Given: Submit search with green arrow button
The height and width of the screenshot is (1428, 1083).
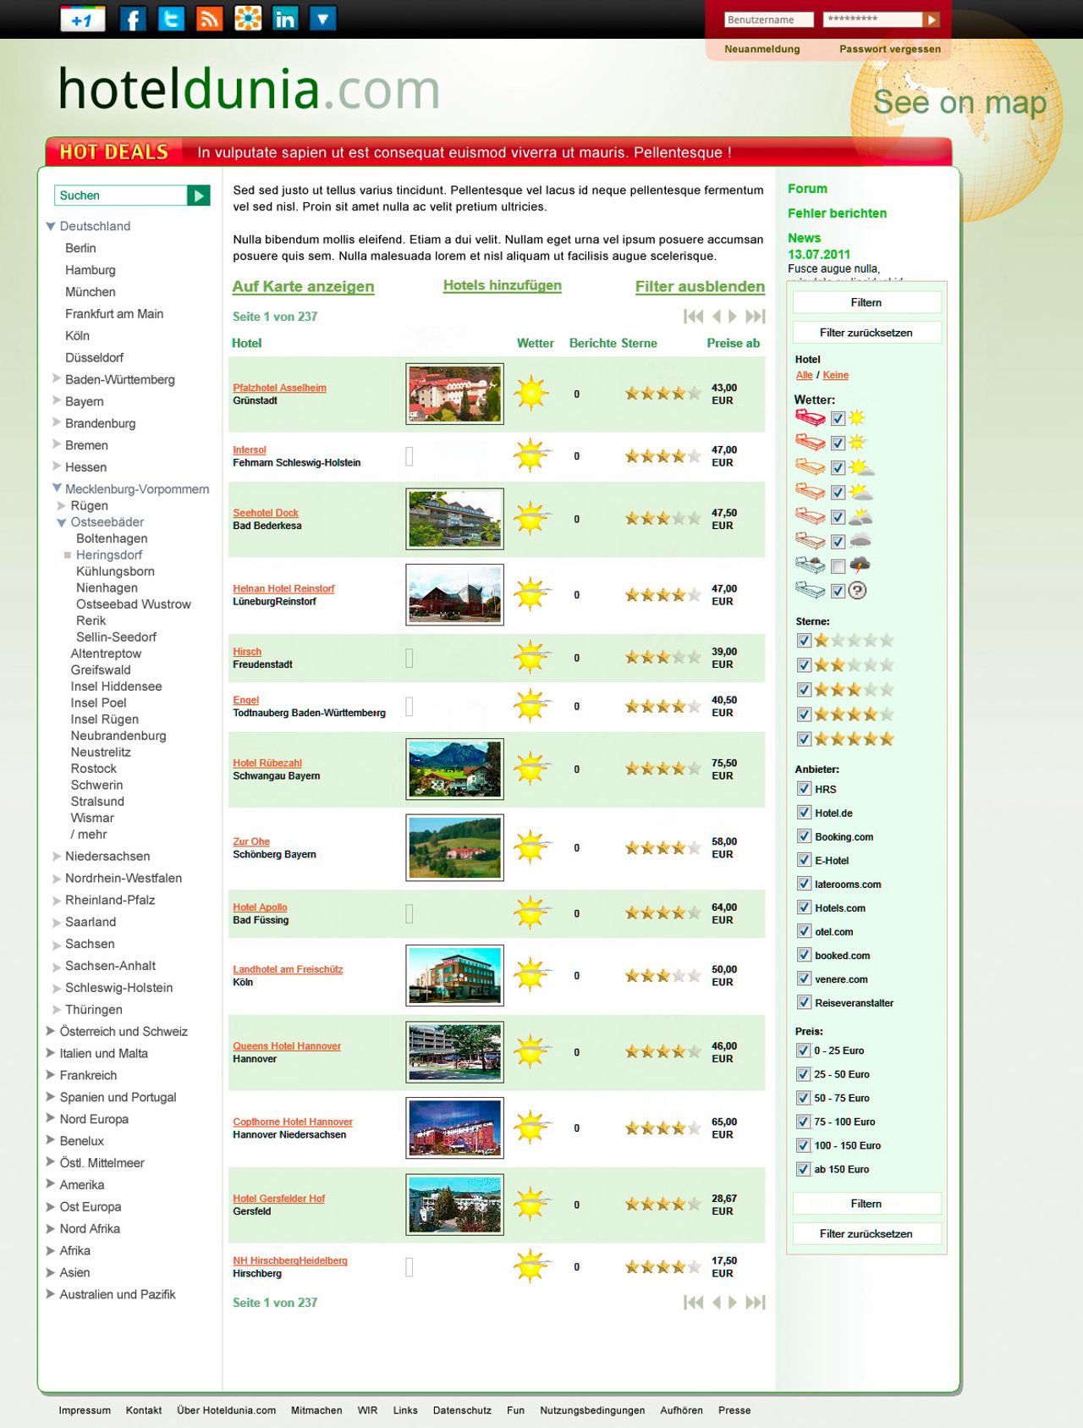Looking at the screenshot, I should tap(198, 196).
